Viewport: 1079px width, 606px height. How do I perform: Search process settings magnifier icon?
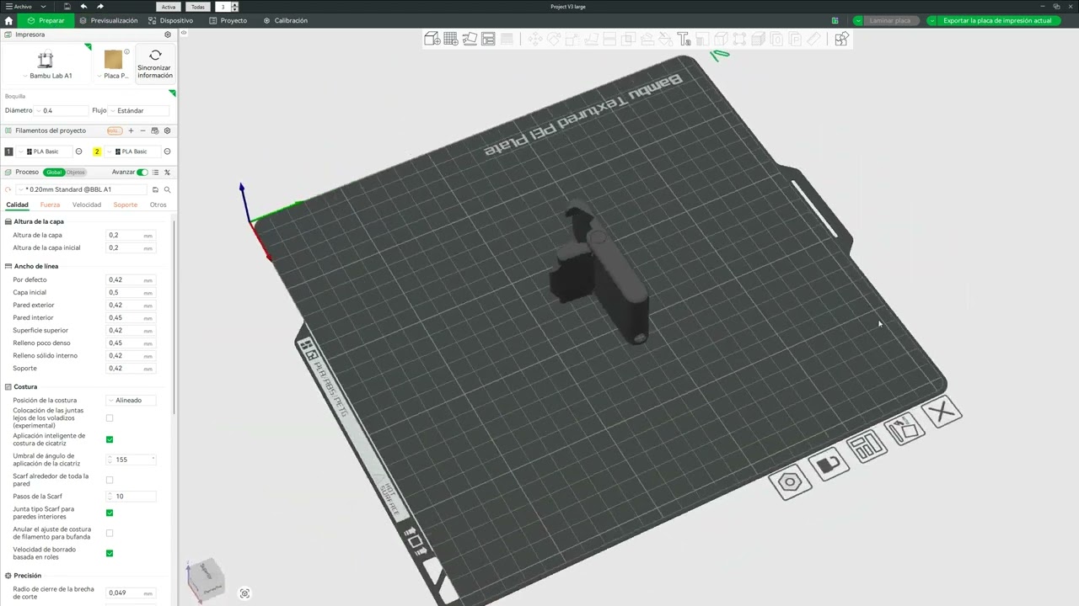coord(167,189)
